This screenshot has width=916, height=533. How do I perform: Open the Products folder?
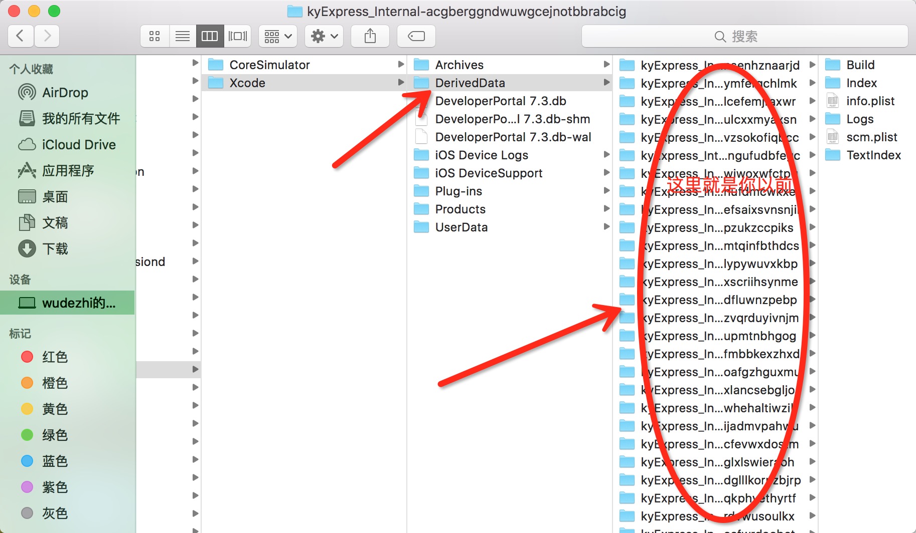click(510, 209)
